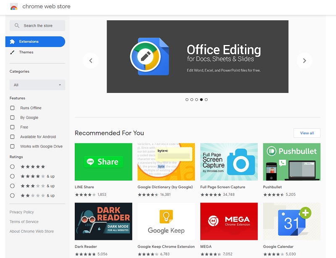Select the first carousel dot indicator
Image resolution: width=336 pixels, height=258 pixels.
(x=187, y=100)
